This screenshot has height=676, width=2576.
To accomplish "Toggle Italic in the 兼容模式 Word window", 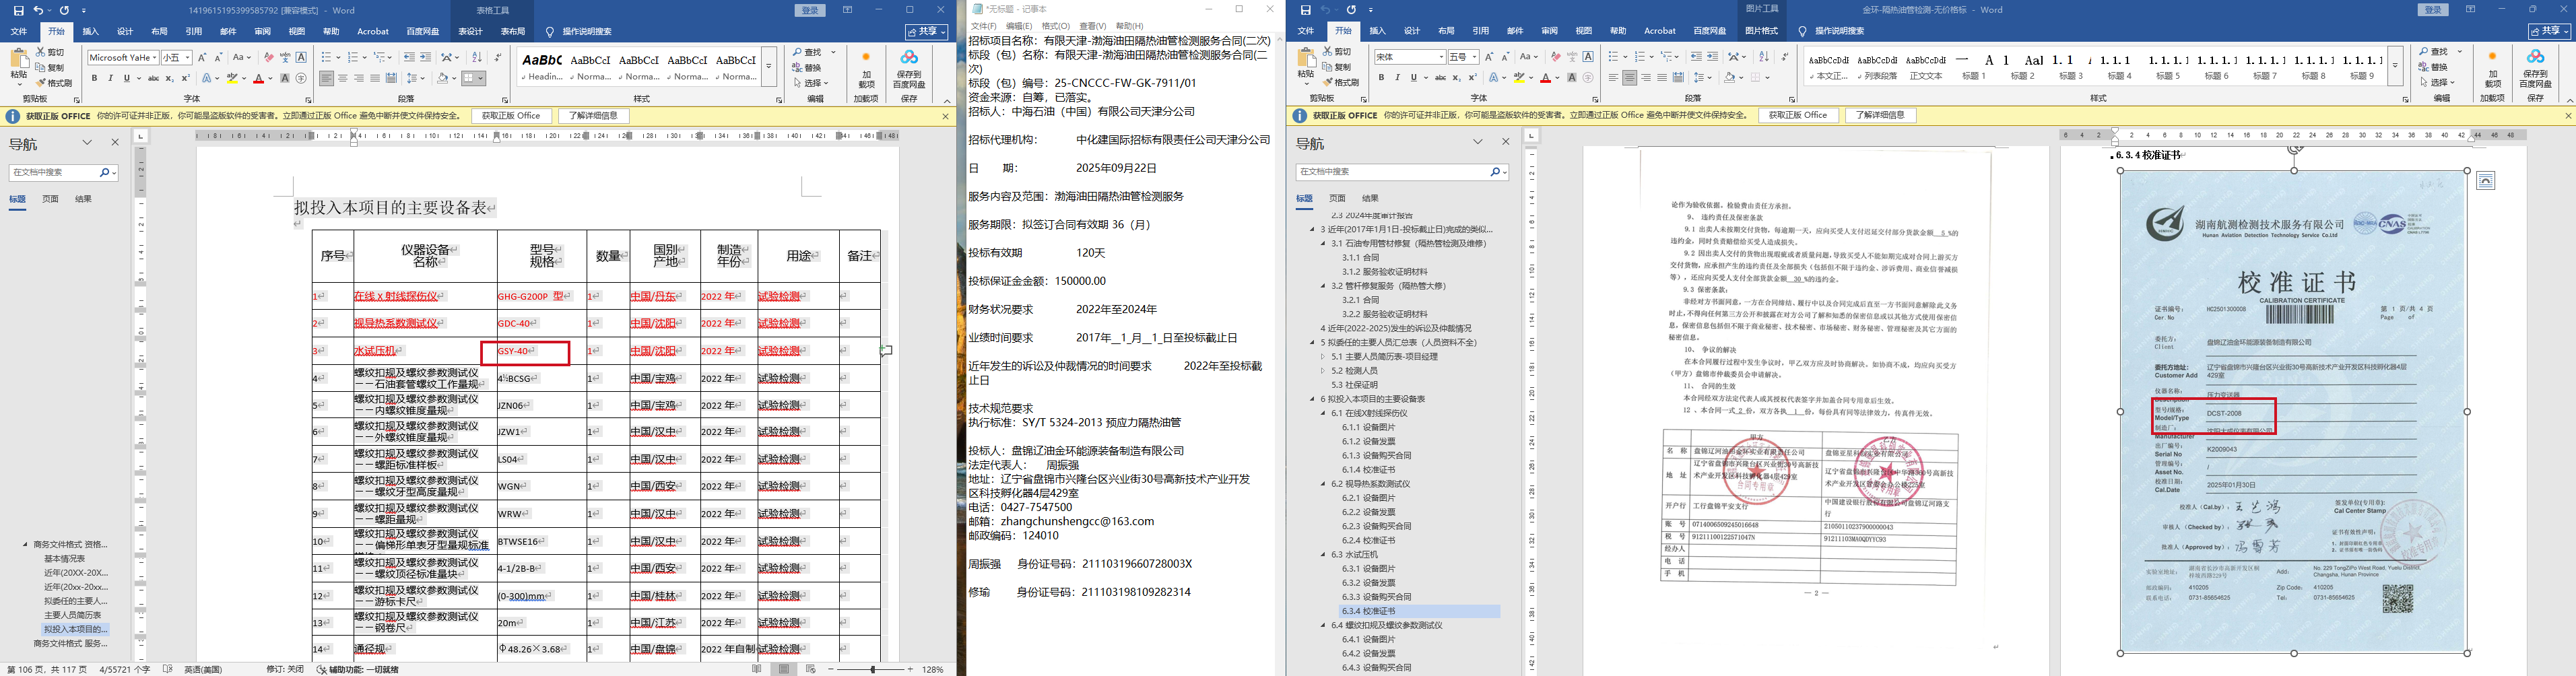I will point(111,78).
